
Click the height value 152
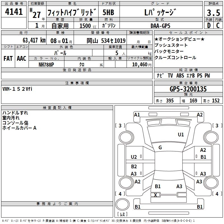coord(216,101)
